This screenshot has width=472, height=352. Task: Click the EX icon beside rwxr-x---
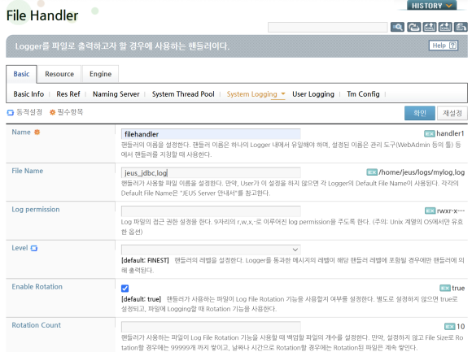[430, 211]
